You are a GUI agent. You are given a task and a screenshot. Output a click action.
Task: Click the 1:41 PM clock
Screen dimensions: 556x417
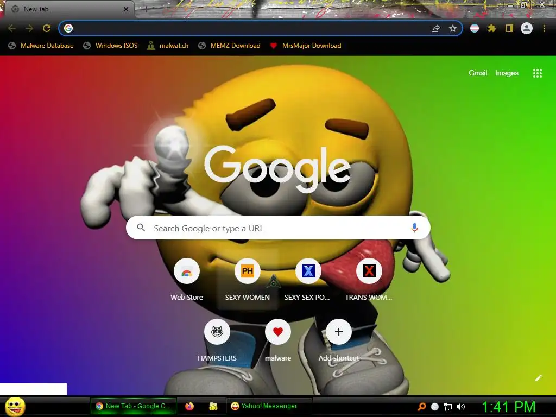(508, 407)
